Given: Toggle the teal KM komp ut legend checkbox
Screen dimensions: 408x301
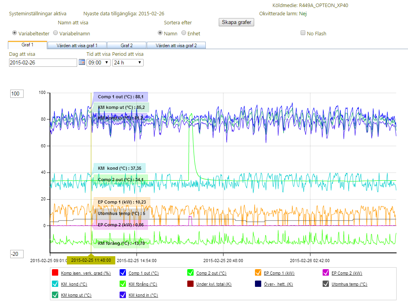Looking at the screenshot, I should click(55, 295).
